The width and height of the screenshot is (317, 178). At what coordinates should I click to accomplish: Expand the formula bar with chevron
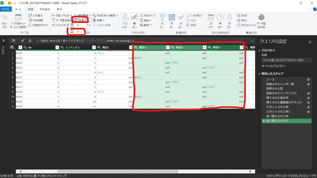tap(253, 40)
